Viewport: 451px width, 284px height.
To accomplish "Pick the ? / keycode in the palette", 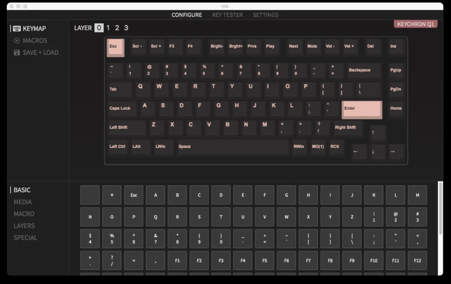I will click(112, 261).
